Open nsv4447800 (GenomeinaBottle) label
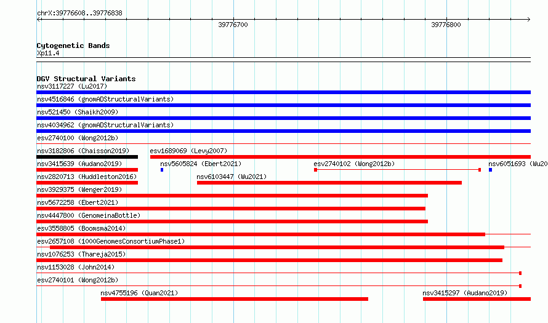This screenshot has width=548, height=323. click(89, 215)
